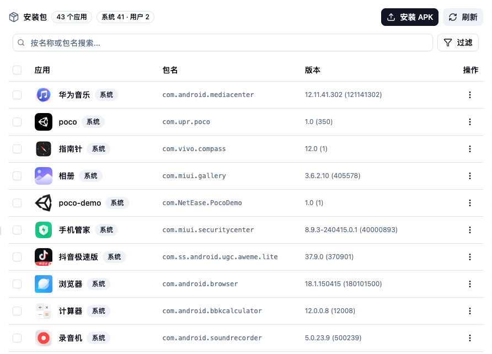492x354 pixels.
Task: Click the 相册 gallery app icon
Action: click(x=43, y=175)
